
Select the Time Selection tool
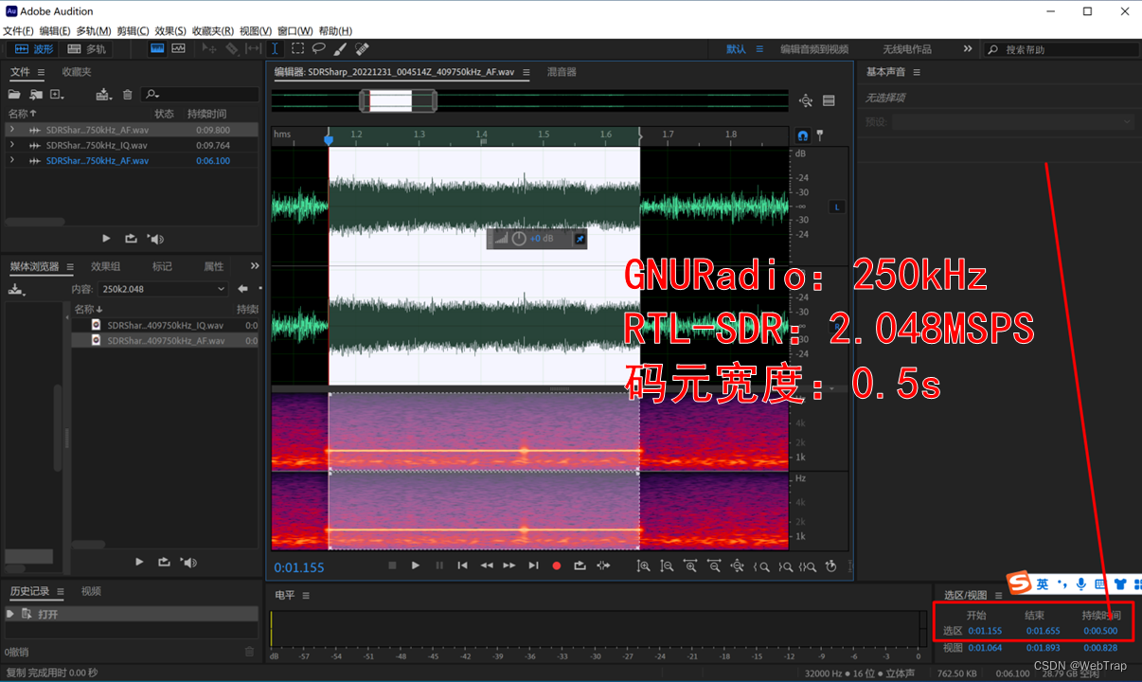(275, 48)
